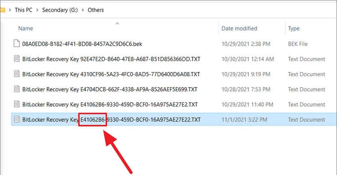
Task: Select the Recovery Key file ending 16A975AE27E22.TXT
Action: pos(111,120)
